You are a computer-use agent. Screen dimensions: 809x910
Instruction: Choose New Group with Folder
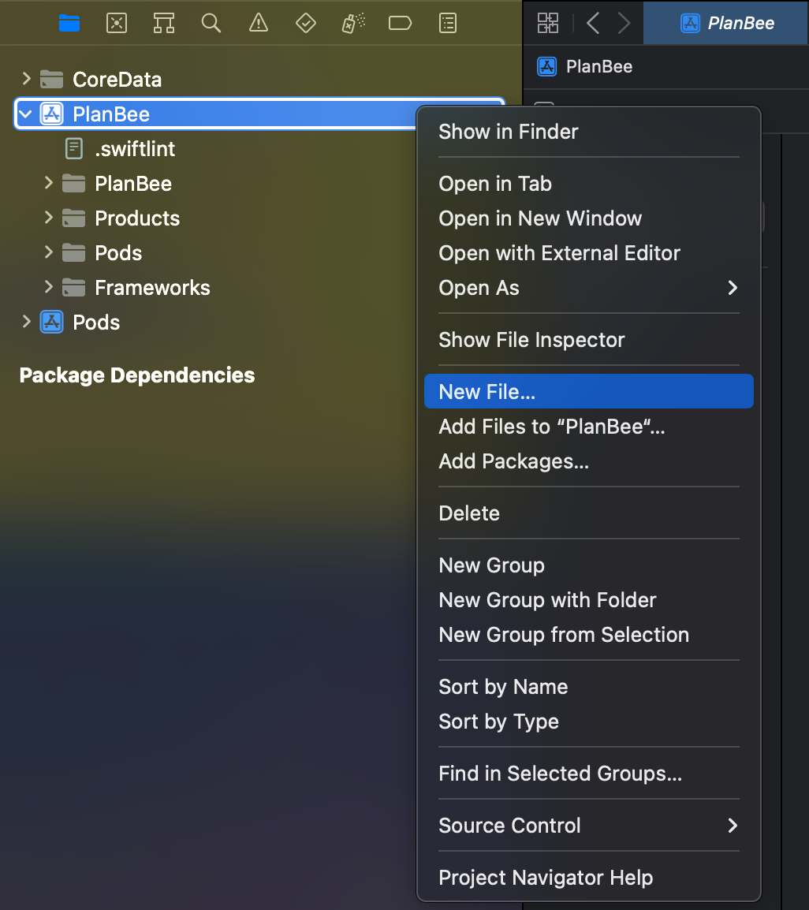(x=588, y=599)
